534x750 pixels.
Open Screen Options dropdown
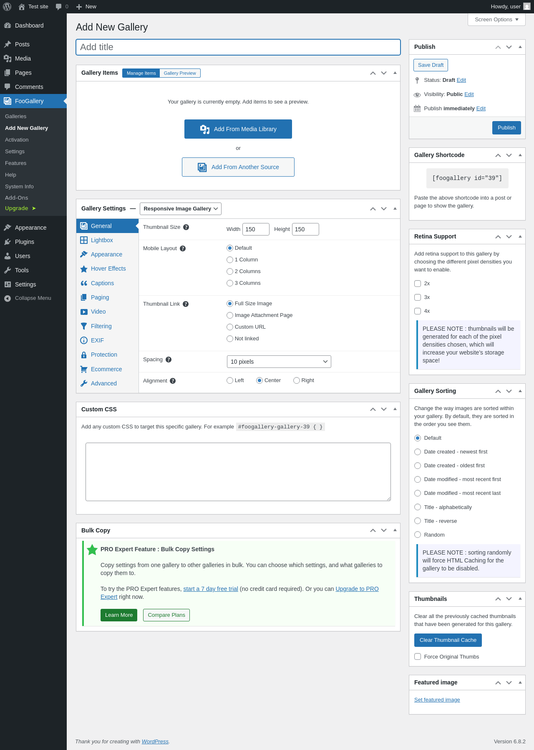pyautogui.click(x=496, y=20)
